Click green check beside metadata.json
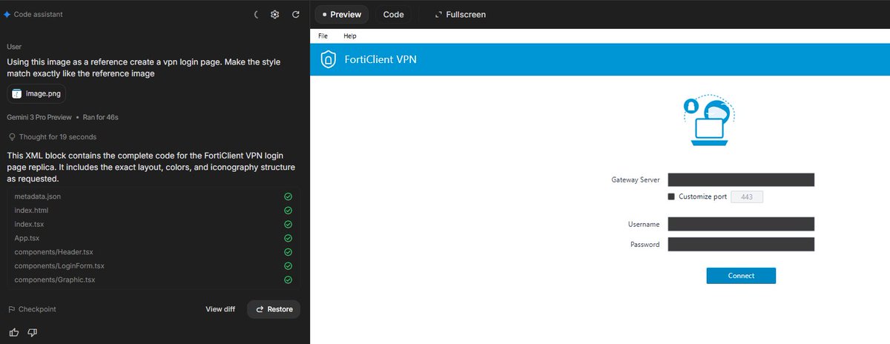890x344 pixels. click(288, 196)
